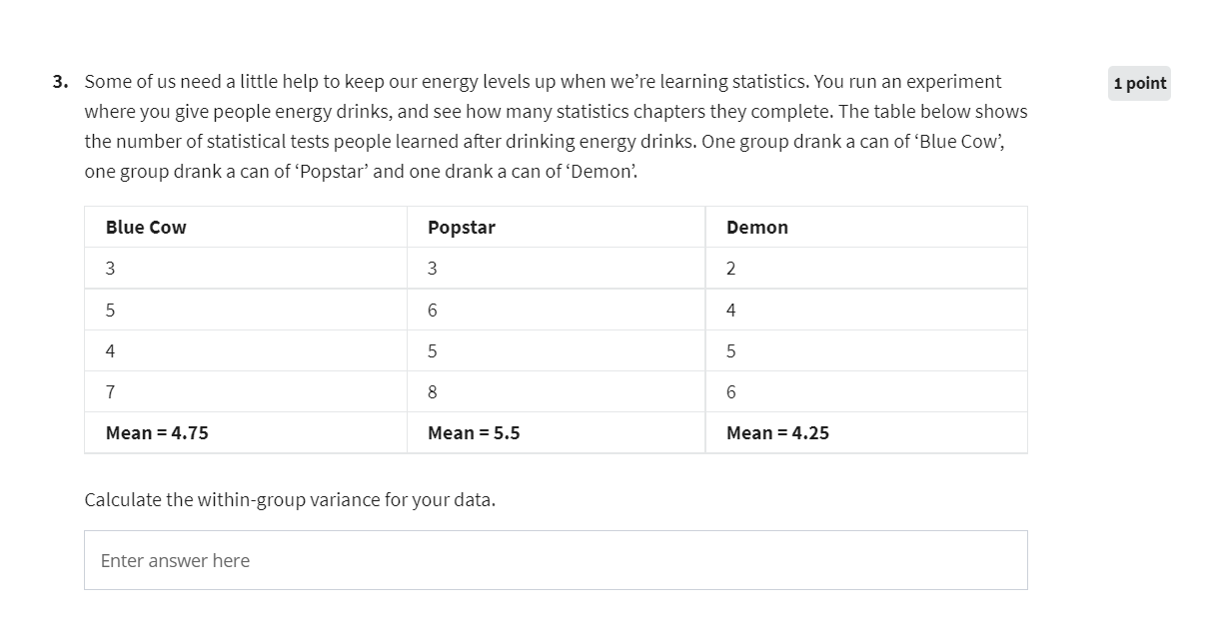Screen dimensions: 1216x642
Task: Click the '1 point' badge
Action: (1140, 84)
